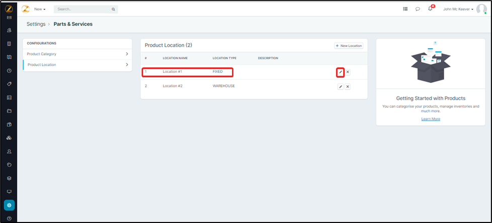The height and width of the screenshot is (223, 492).
Task: Open settings gear in left sidebar
Action: point(9,205)
